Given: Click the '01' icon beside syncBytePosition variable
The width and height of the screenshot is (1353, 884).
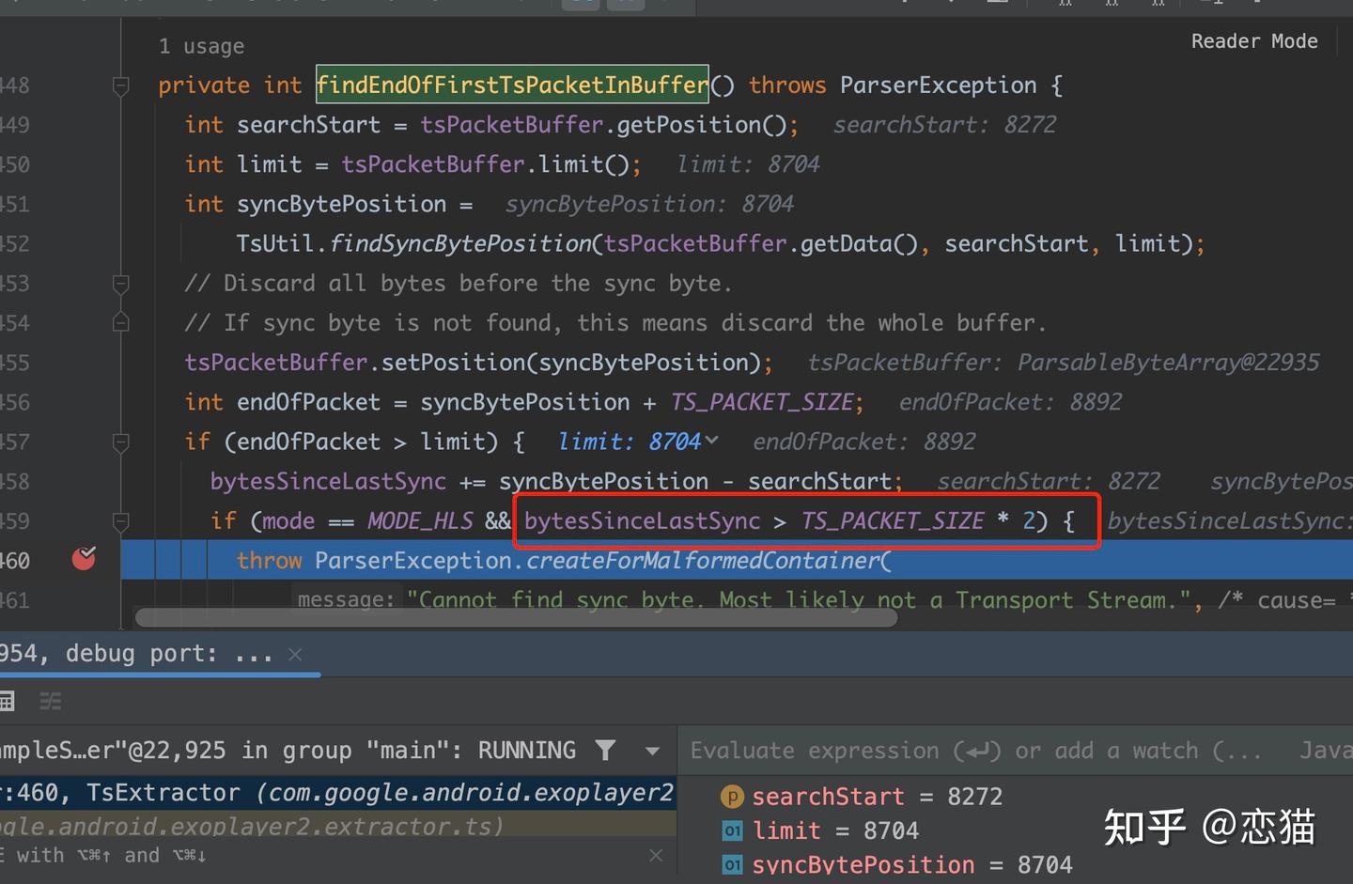Looking at the screenshot, I should pos(732,864).
